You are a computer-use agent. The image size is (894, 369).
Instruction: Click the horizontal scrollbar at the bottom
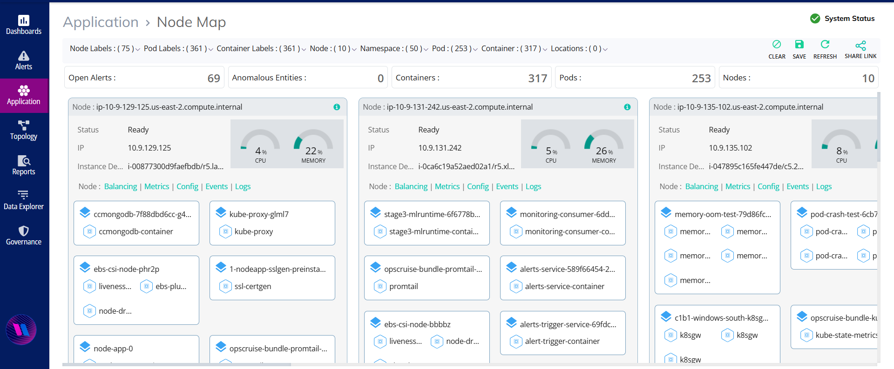[x=177, y=365]
